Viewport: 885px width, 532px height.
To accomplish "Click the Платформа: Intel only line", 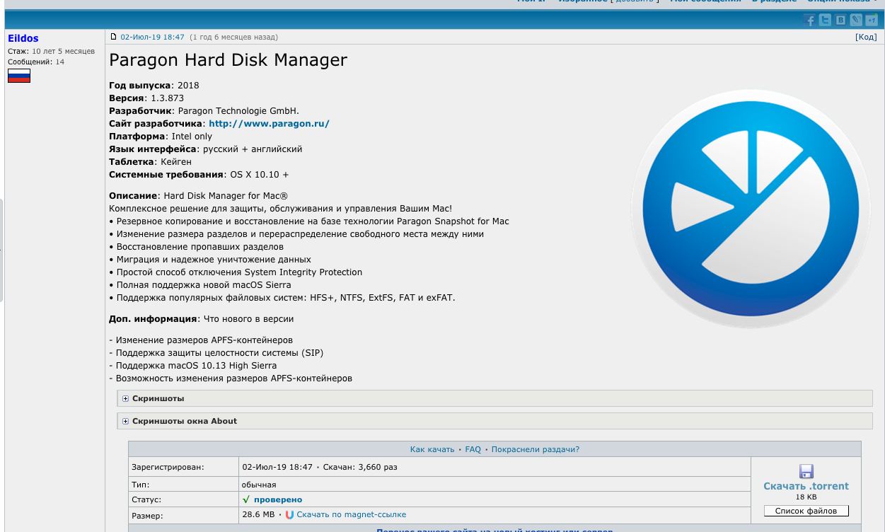I will tap(161, 136).
